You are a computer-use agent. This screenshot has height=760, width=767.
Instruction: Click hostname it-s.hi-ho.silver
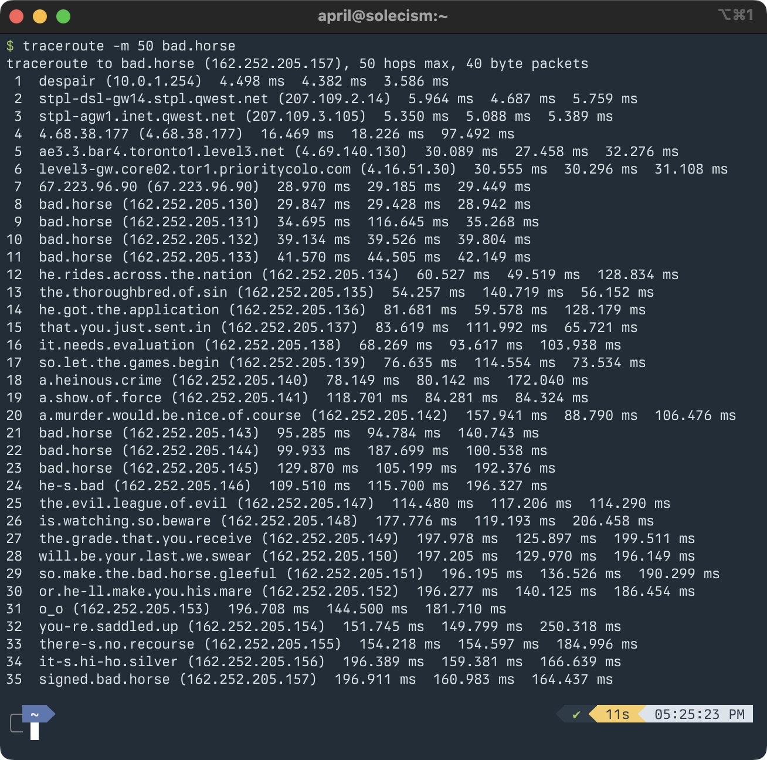(108, 661)
